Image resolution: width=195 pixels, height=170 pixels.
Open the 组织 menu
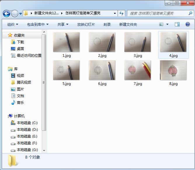tap(13, 24)
